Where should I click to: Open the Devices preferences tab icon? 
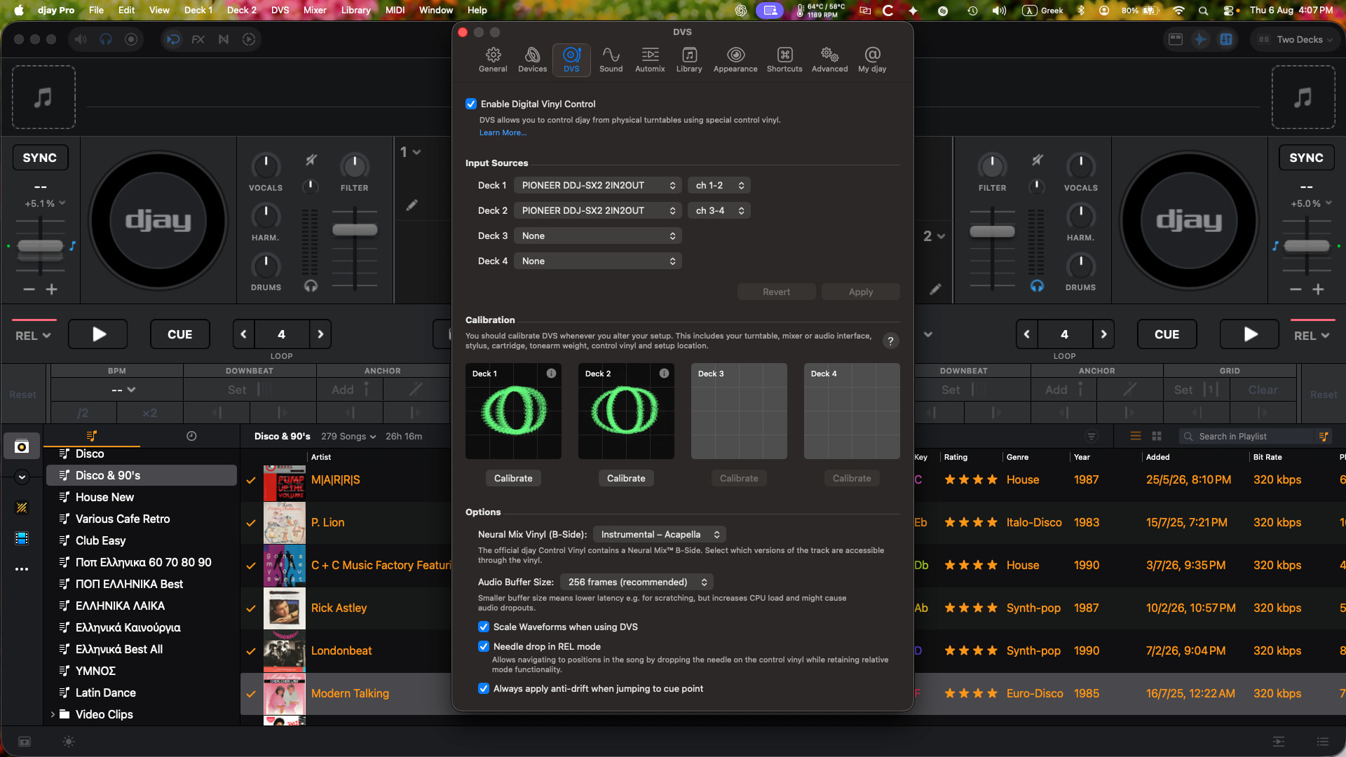click(532, 60)
